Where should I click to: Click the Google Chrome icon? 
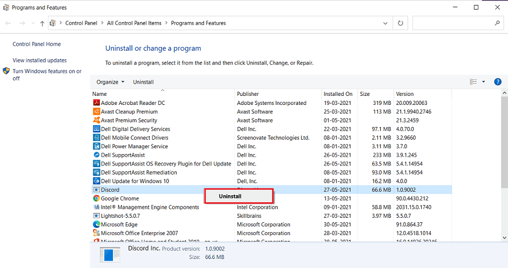coord(96,198)
